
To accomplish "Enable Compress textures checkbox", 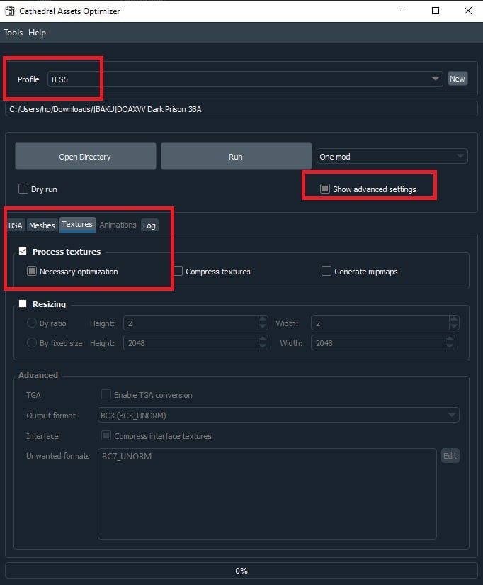I will (x=178, y=271).
